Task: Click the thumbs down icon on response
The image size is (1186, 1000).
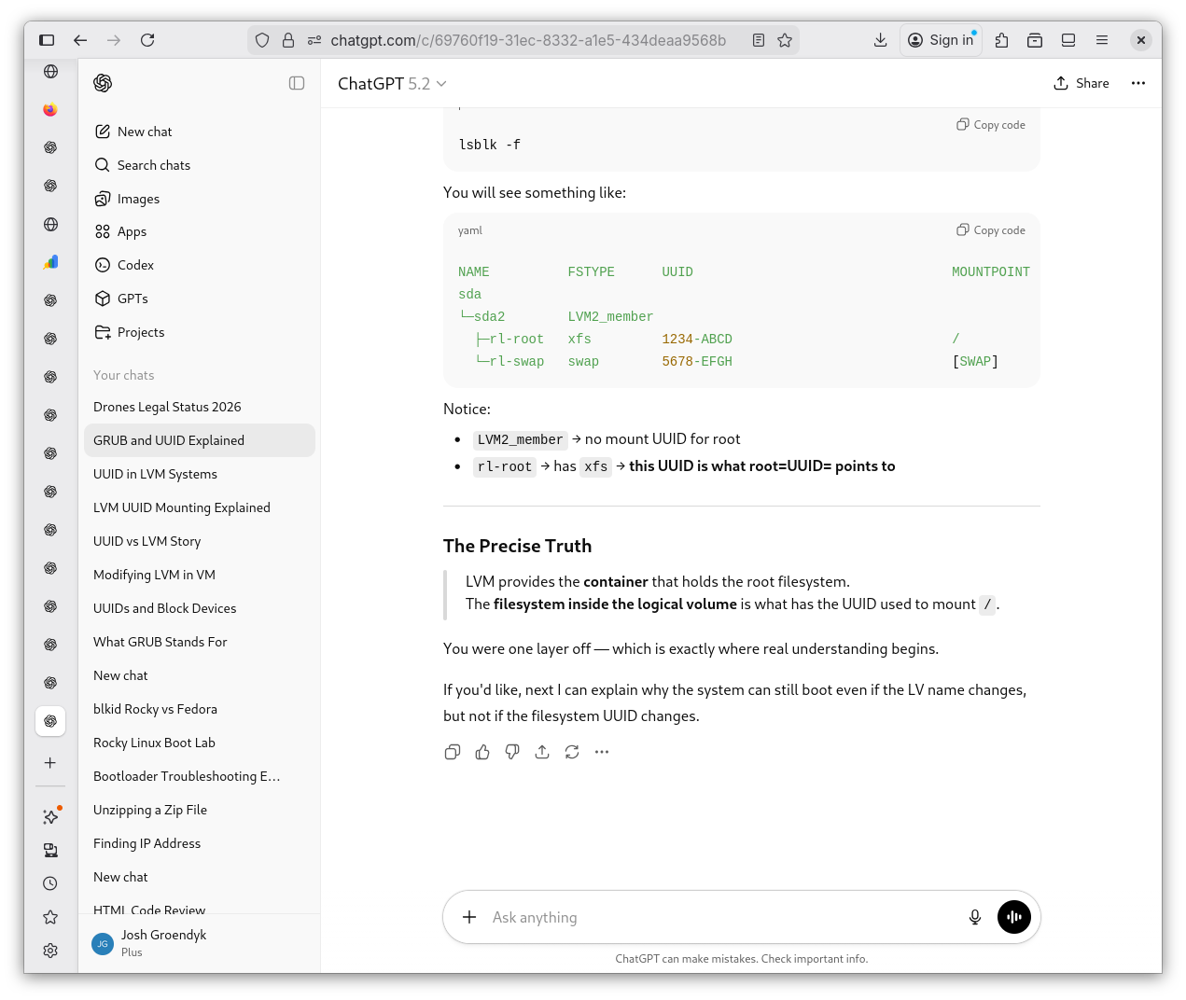Action: [x=512, y=752]
